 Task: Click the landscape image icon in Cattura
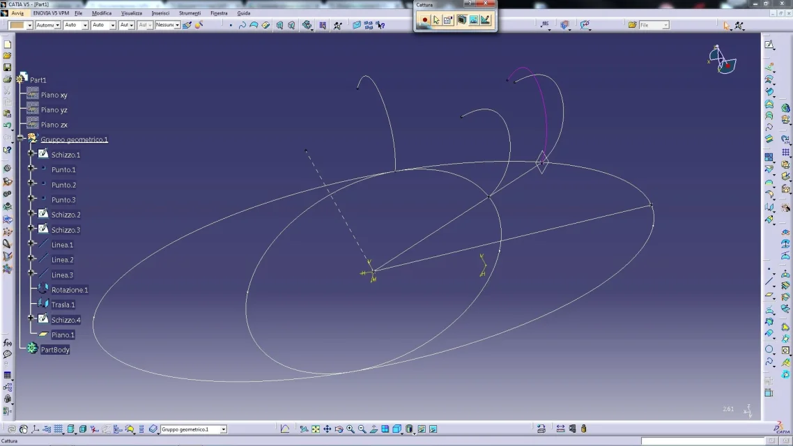473,20
